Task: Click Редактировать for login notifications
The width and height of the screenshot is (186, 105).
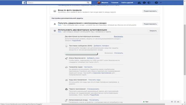Action: pos(150,24)
